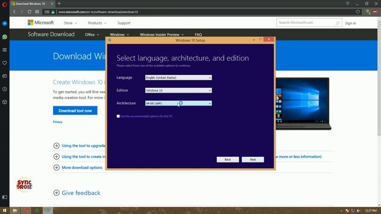The width and height of the screenshot is (381, 214).
Task: Open Personal News in the sidebar
Action: (5, 76)
